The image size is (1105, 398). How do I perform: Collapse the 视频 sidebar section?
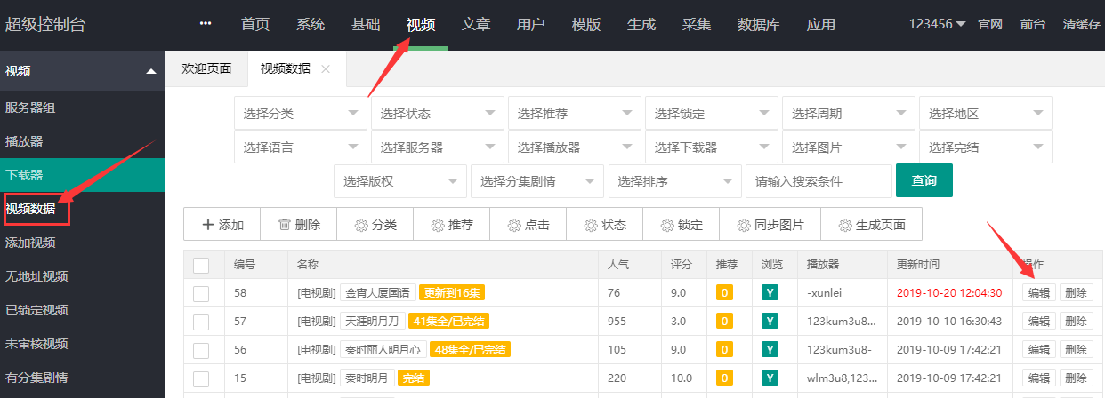click(150, 71)
